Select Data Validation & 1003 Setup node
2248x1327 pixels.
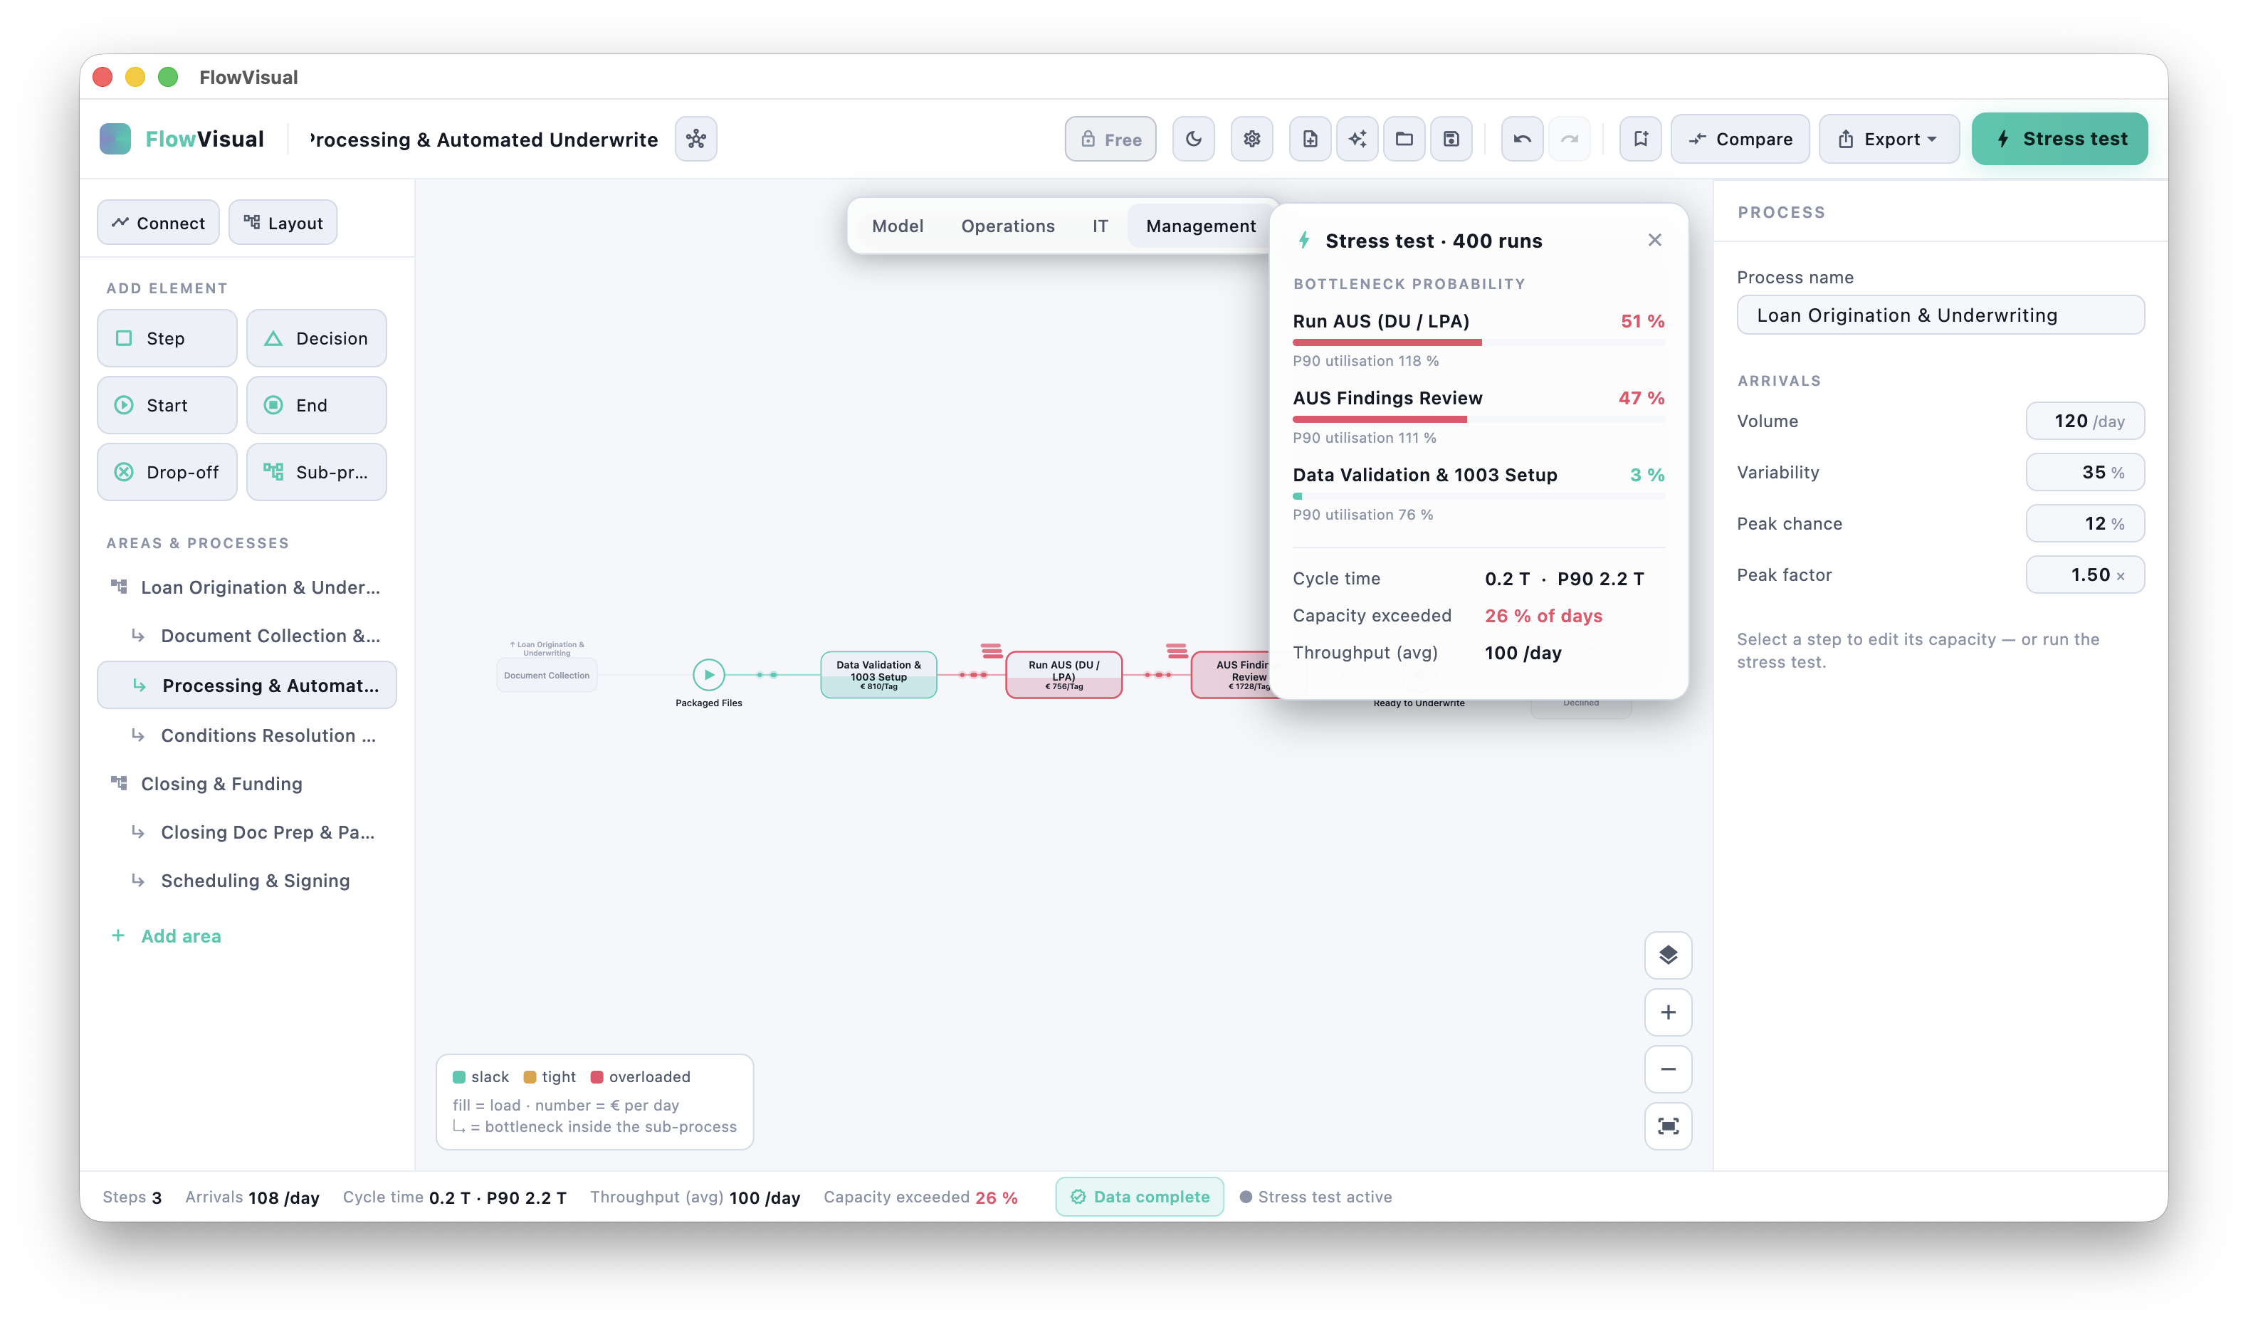point(878,675)
